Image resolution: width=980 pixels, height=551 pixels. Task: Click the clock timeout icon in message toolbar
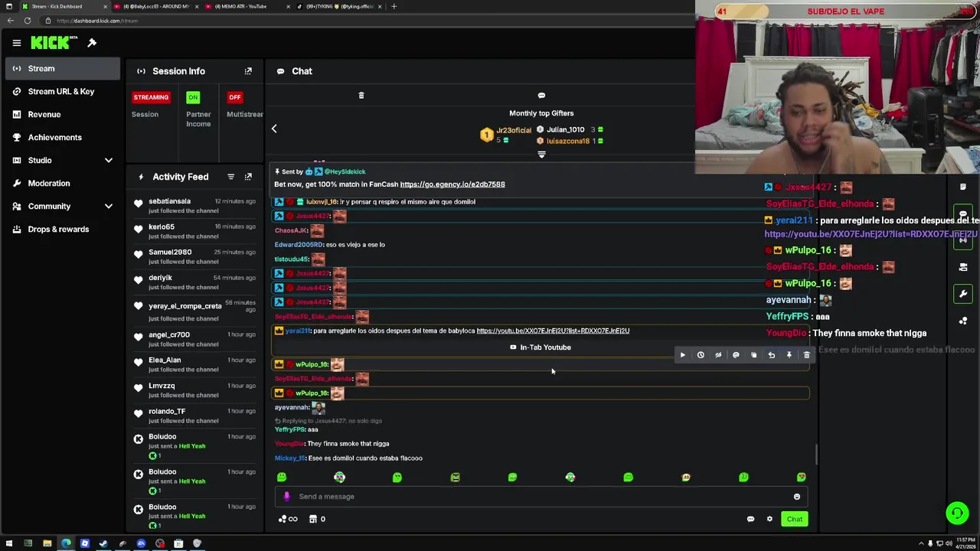click(701, 355)
